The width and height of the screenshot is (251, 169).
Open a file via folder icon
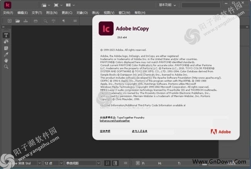tap(18, 21)
